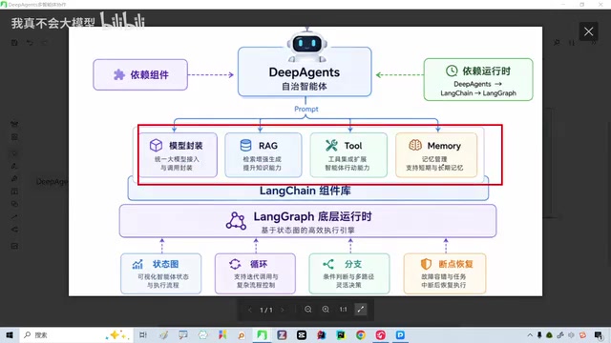Zoom in on the previewed image
Viewport: 611px width, 343px height.
(x=326, y=310)
